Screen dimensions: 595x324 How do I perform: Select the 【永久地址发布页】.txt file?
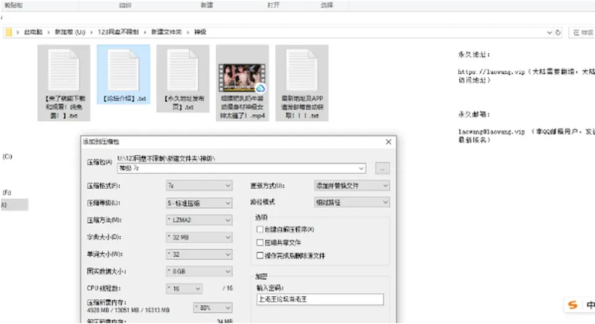pos(183,79)
